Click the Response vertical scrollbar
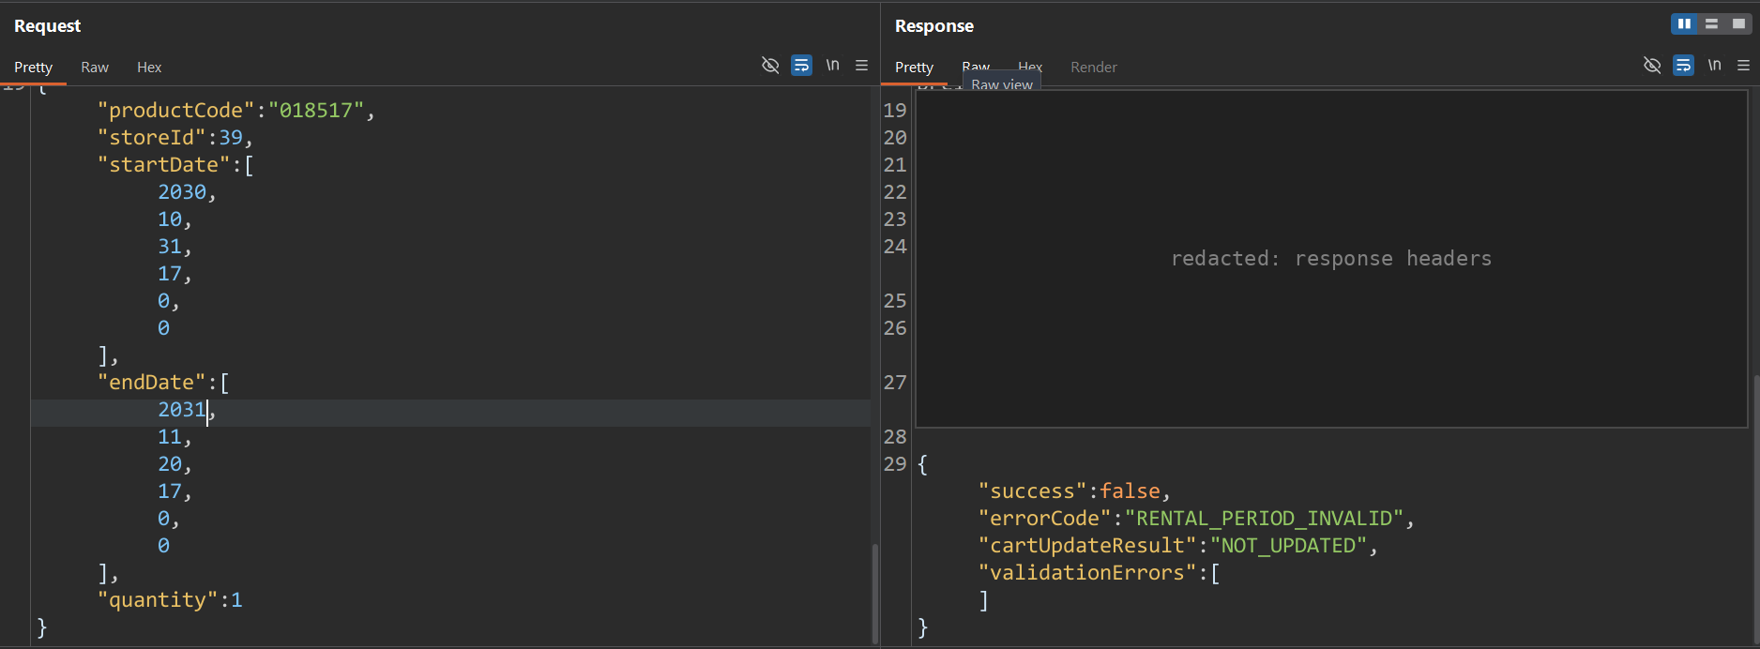This screenshot has height=649, width=1760. tap(1755, 509)
